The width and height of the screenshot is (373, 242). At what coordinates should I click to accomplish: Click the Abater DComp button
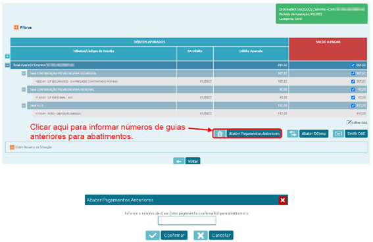coord(314,133)
